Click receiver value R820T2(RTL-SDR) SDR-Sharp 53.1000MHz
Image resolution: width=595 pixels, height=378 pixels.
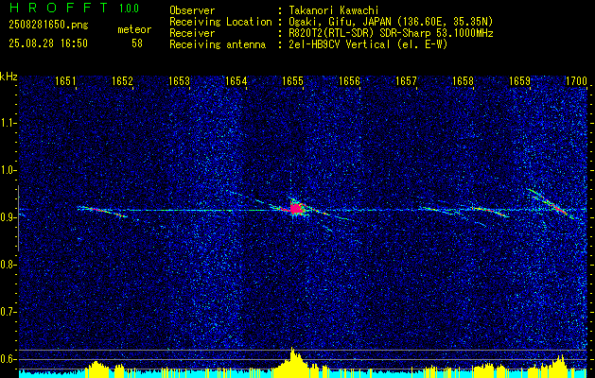[391, 33]
